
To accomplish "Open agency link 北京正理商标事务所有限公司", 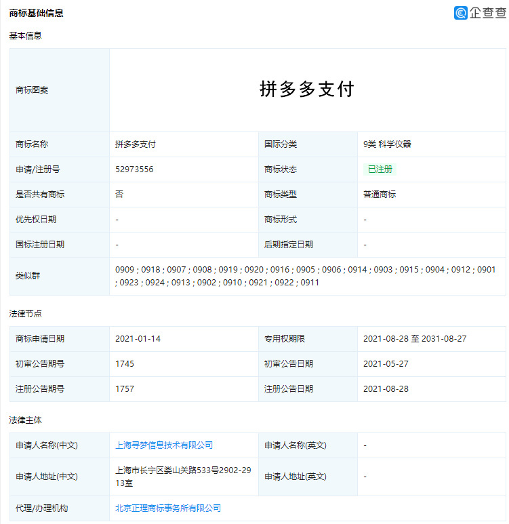I will tap(168, 508).
